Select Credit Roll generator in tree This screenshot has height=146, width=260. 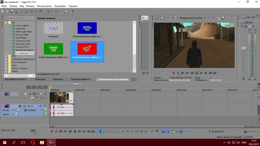(x=20, y=29)
